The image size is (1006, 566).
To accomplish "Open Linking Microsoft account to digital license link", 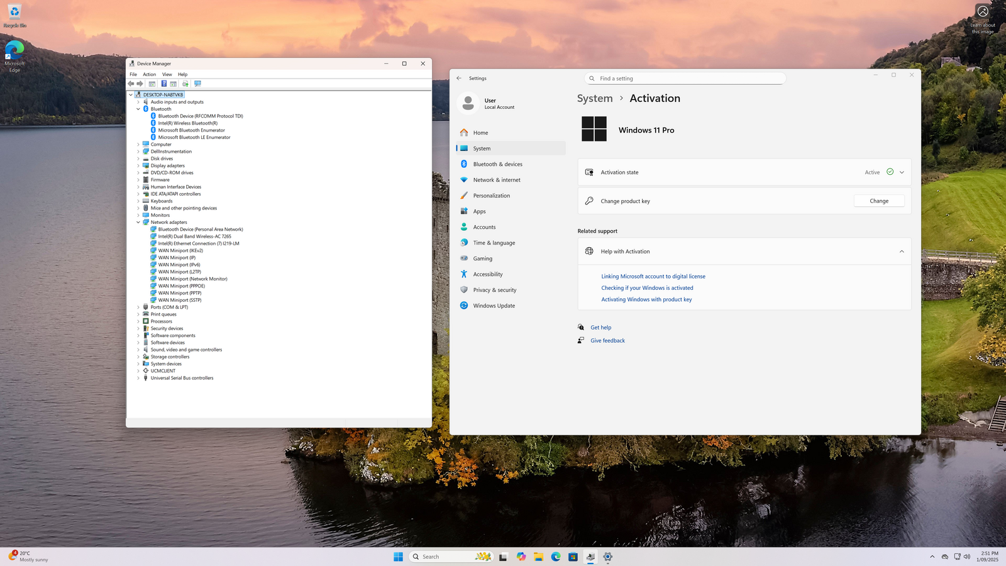I will point(653,277).
